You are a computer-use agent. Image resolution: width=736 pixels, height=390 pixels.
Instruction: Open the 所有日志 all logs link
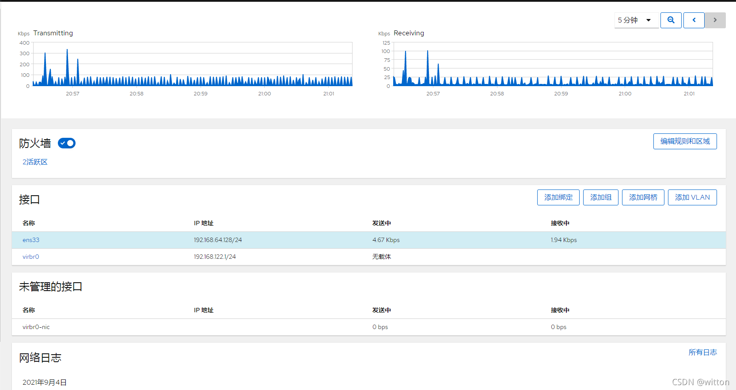(702, 352)
